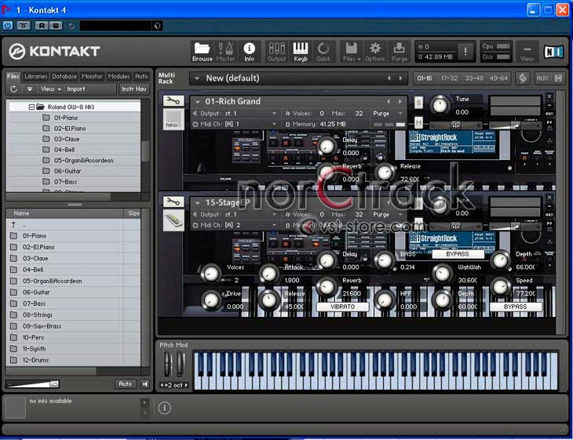
Task: Expand the multi rack preset name dropdown
Action: [x=196, y=78]
